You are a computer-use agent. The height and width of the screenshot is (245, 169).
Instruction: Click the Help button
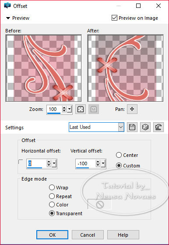pyautogui.click(x=123, y=234)
